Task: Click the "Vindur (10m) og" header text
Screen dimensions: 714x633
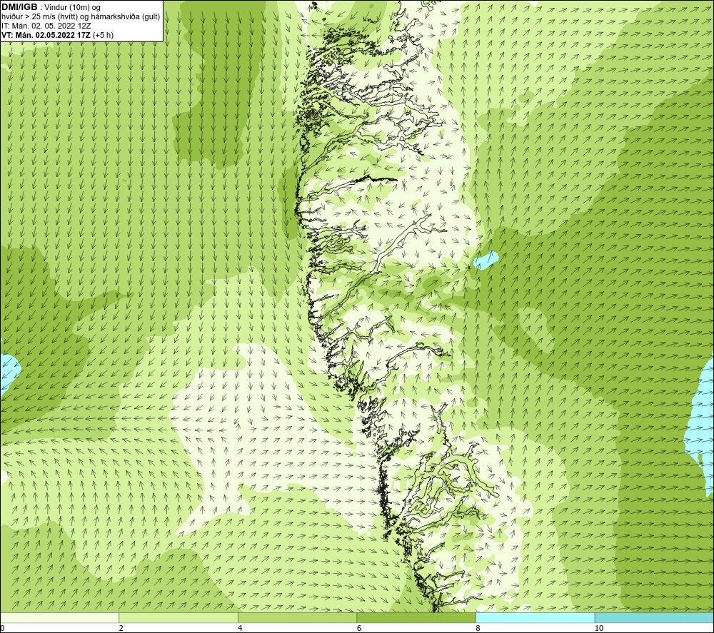Action: [74, 8]
